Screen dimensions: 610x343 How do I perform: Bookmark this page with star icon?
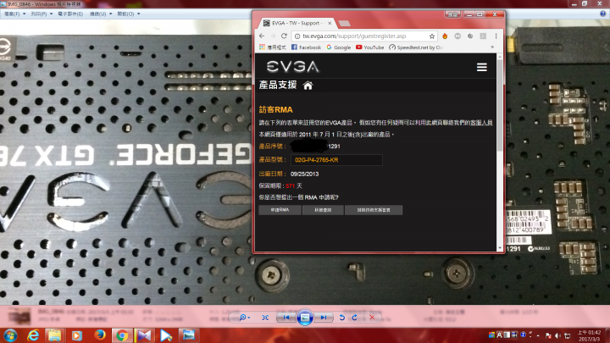[x=432, y=36]
